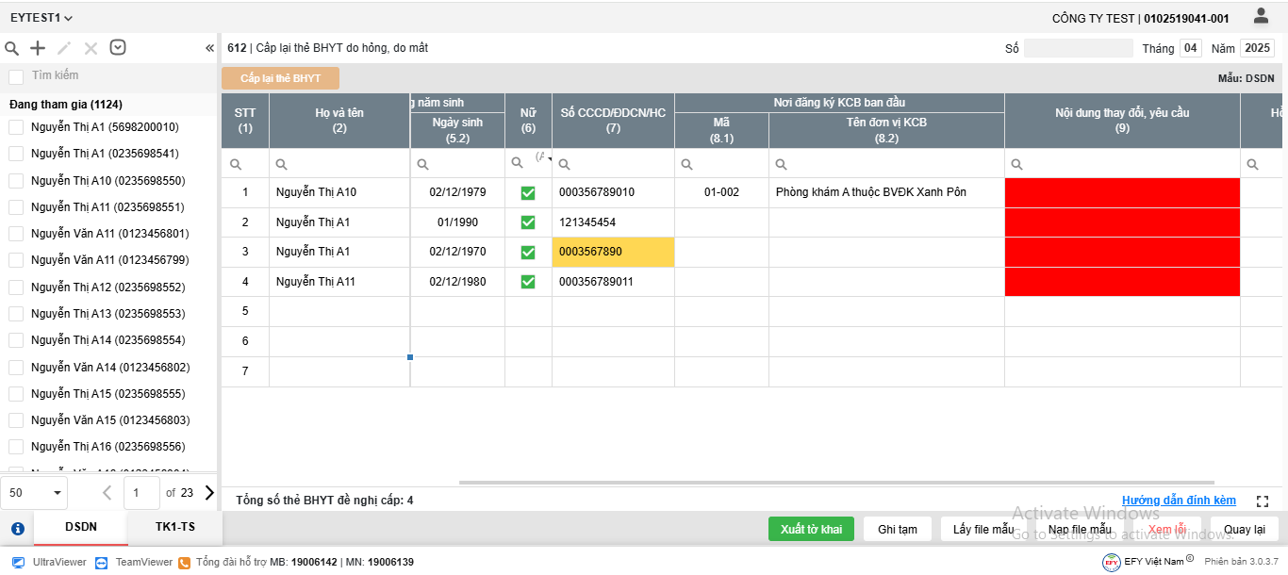Click the Họ và tên (2) column header
This screenshot has width=1288, height=575.
tap(339, 121)
